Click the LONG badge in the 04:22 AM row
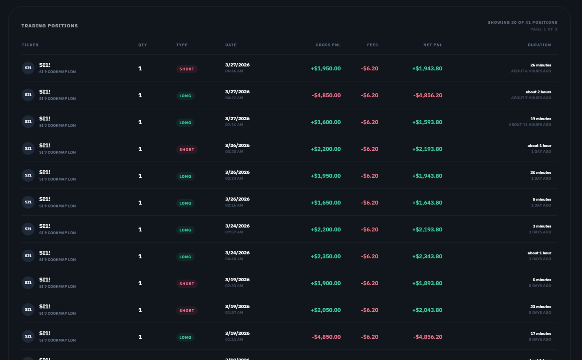 click(x=185, y=96)
